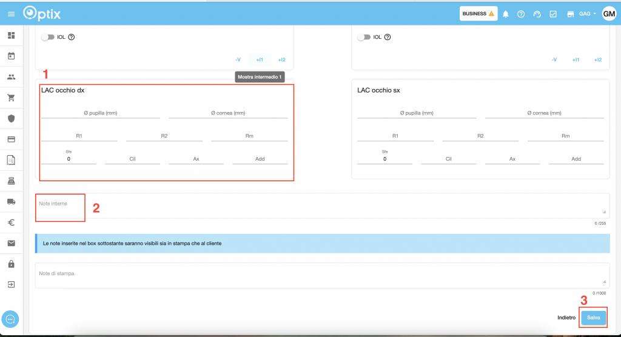This screenshot has height=337, width=621.
Task: Open the hamburger navigation menu
Action: coord(11,13)
